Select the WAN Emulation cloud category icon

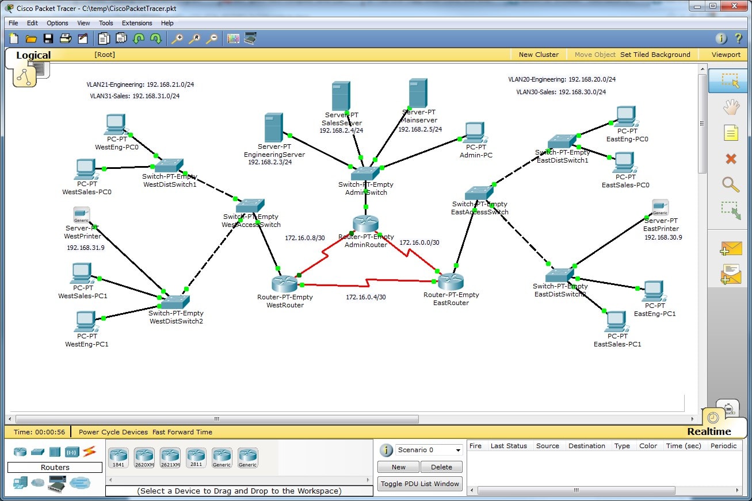(x=38, y=483)
